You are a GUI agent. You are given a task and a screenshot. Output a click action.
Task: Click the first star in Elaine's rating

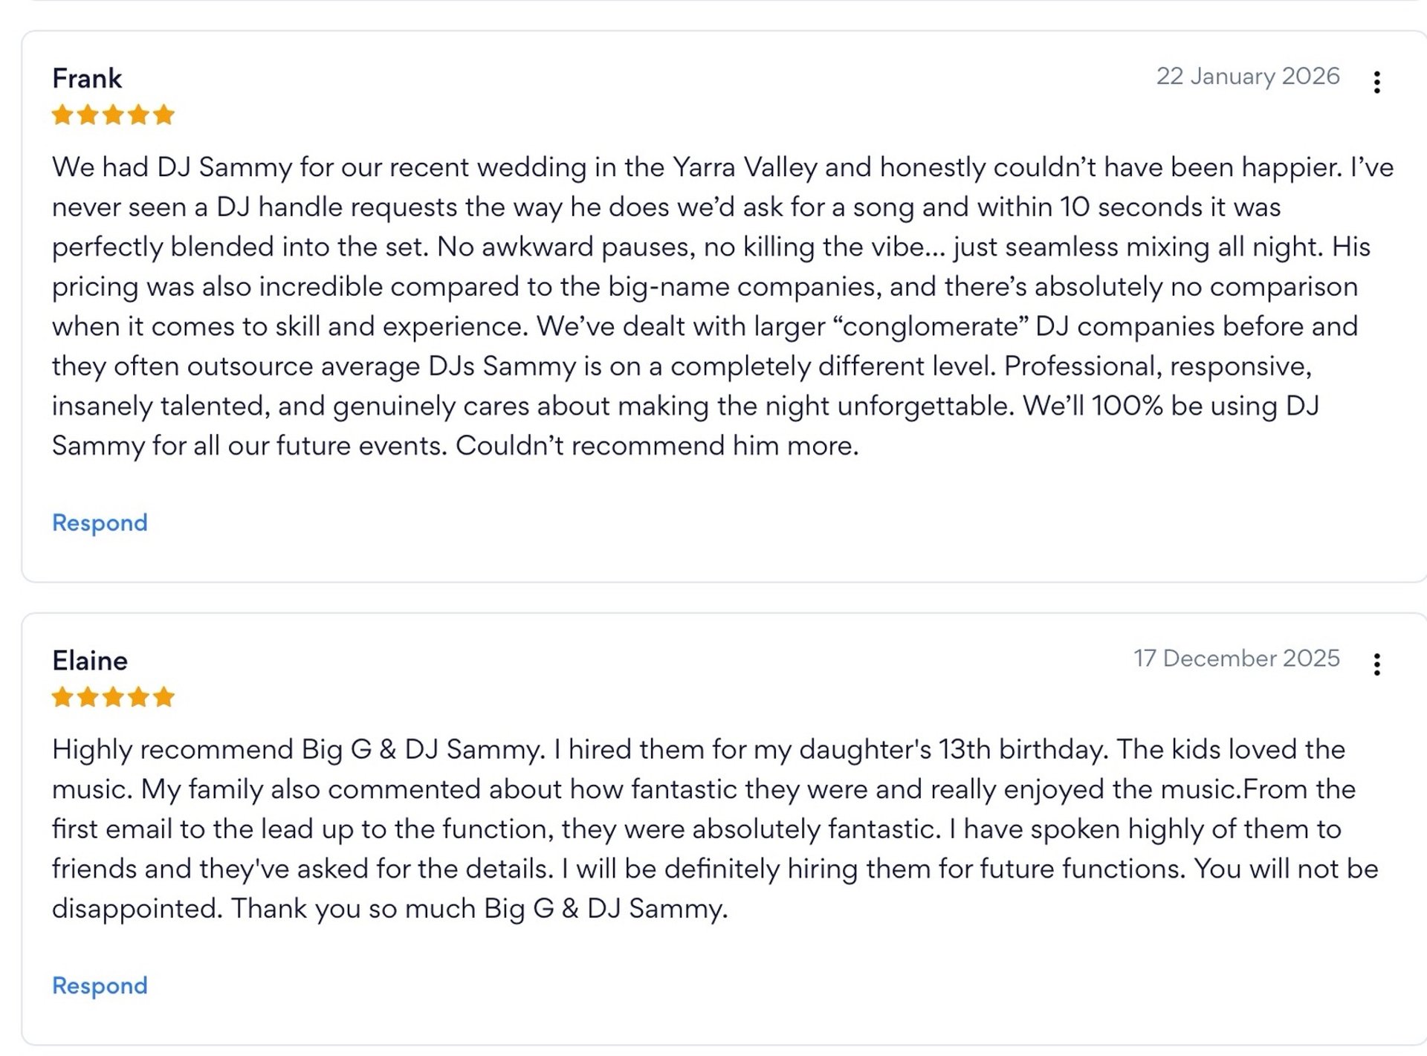[x=62, y=697]
